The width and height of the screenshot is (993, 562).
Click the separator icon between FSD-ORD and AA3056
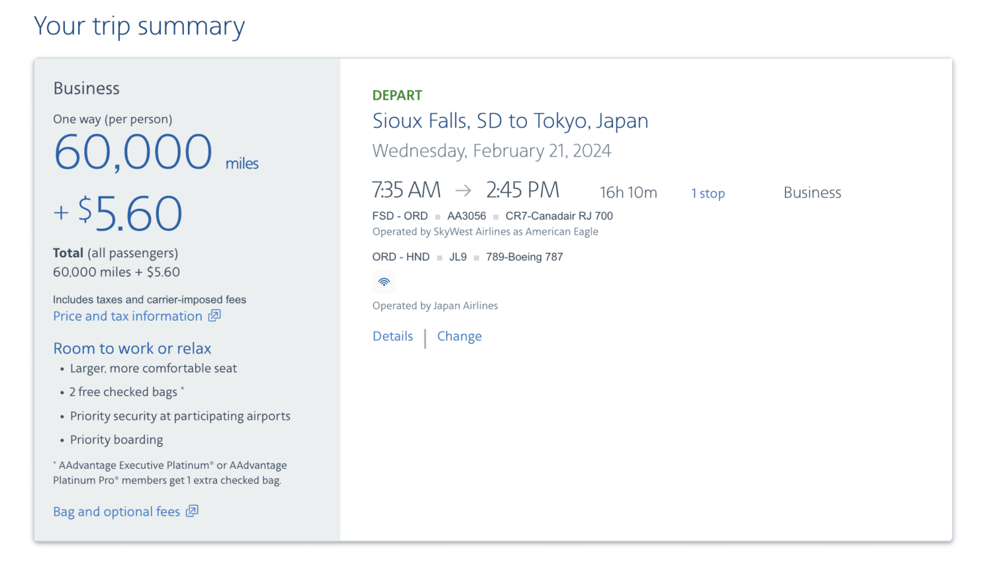437,216
